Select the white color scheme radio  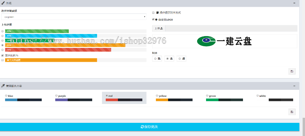258,96
